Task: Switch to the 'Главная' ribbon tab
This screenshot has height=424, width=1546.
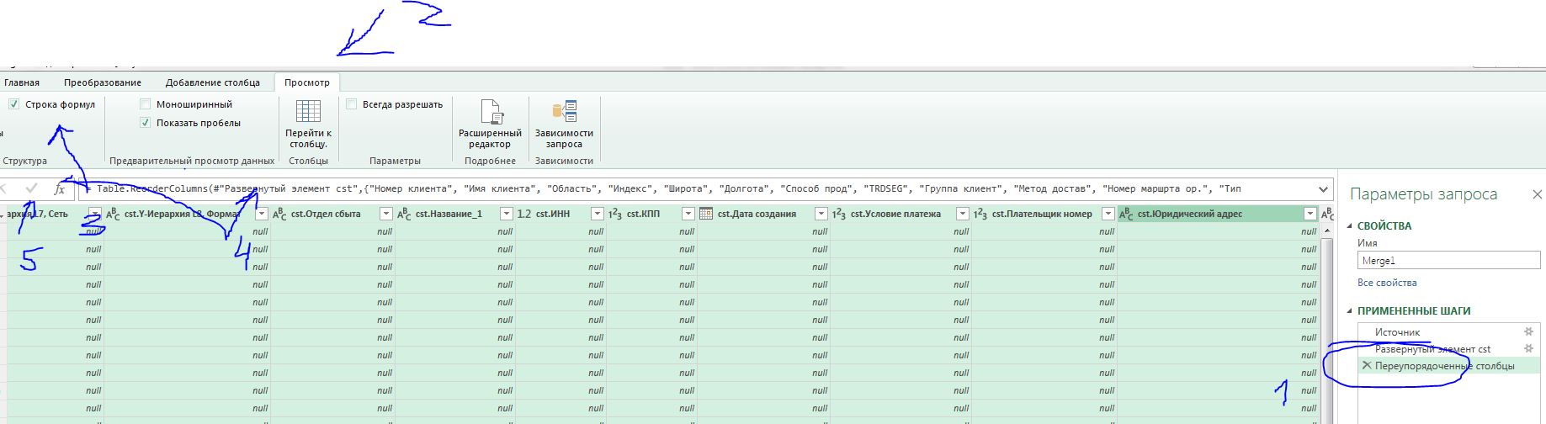Action: point(22,82)
